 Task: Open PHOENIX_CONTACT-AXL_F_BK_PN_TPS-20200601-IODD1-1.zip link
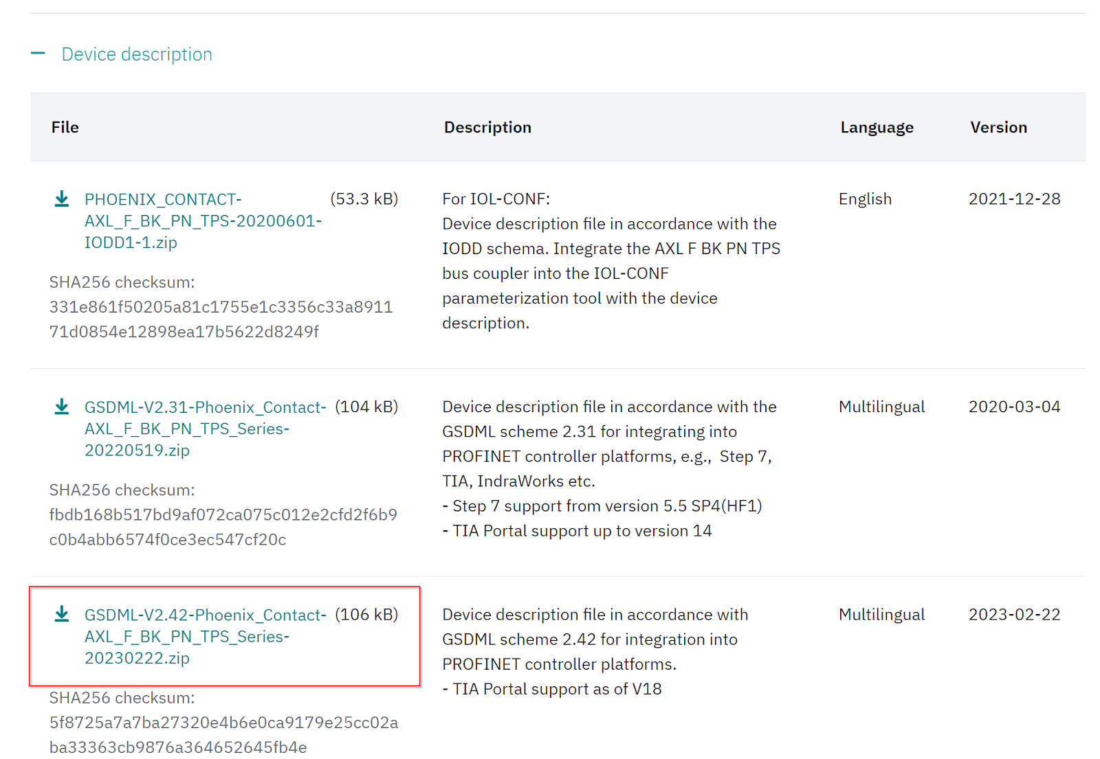coord(203,220)
